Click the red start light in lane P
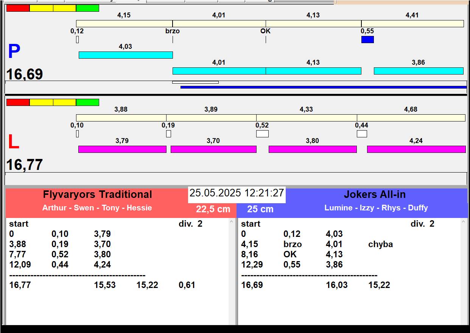 click(x=18, y=8)
